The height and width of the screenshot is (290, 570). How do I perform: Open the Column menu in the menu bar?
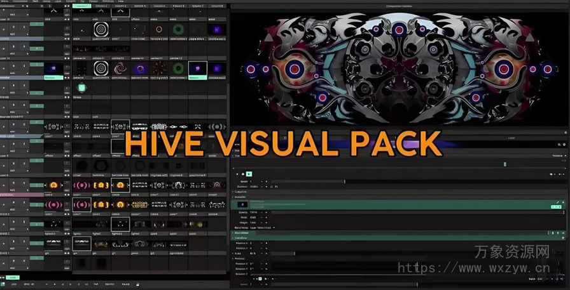71,1
